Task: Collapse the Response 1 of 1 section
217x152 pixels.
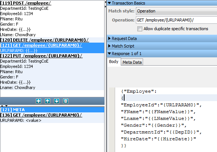Action: click(x=109, y=54)
